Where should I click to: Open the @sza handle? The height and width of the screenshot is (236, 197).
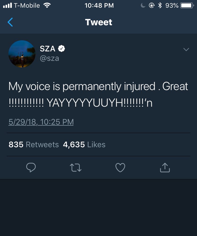(49, 58)
